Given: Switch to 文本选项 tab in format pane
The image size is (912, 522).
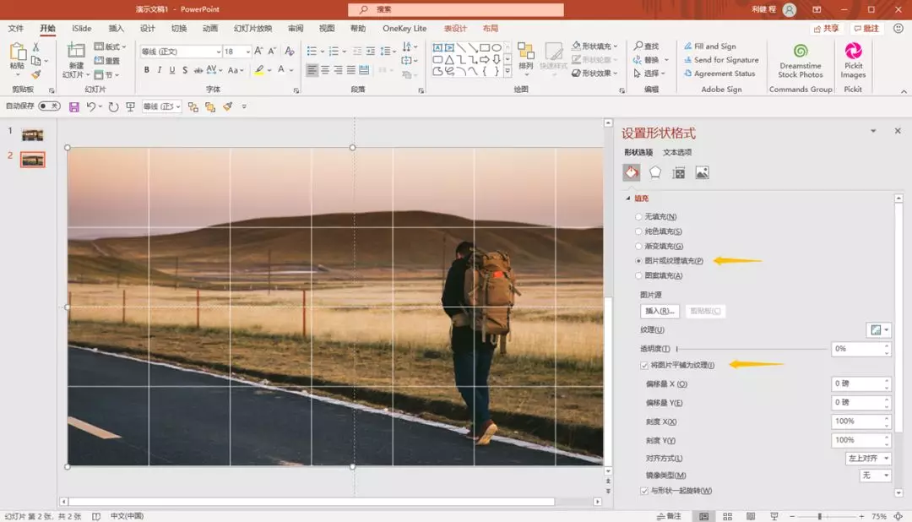Looking at the screenshot, I should click(x=677, y=152).
